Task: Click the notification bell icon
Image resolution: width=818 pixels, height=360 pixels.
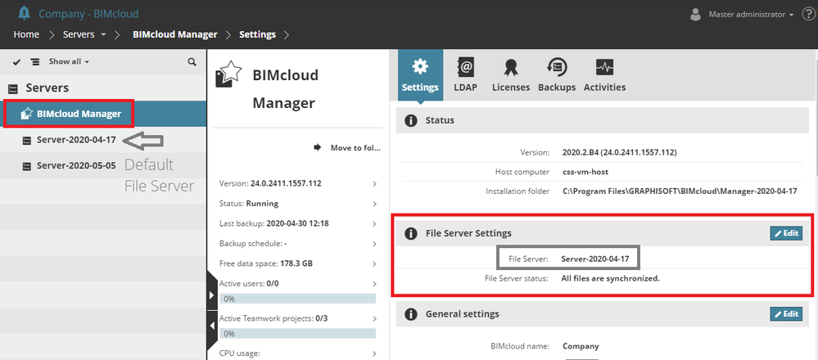Action: (24, 14)
